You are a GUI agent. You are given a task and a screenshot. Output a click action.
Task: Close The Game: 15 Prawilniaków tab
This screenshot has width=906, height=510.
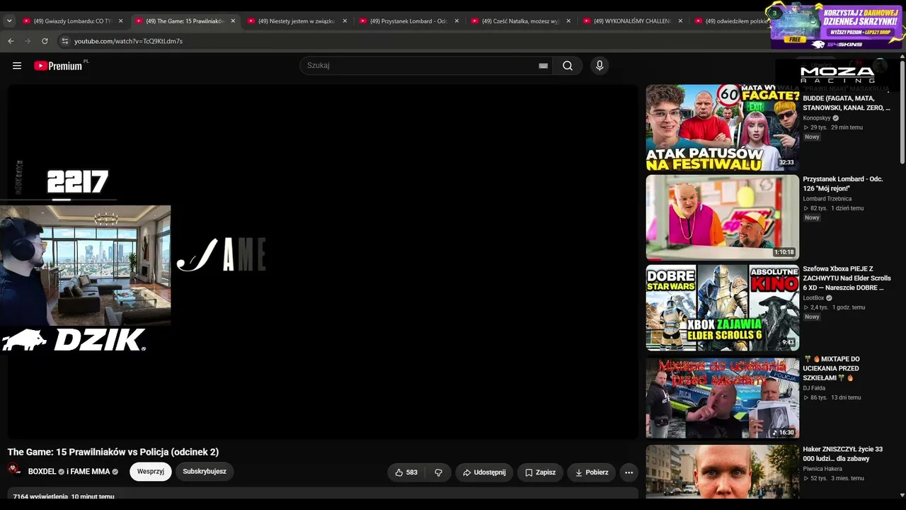click(x=233, y=21)
